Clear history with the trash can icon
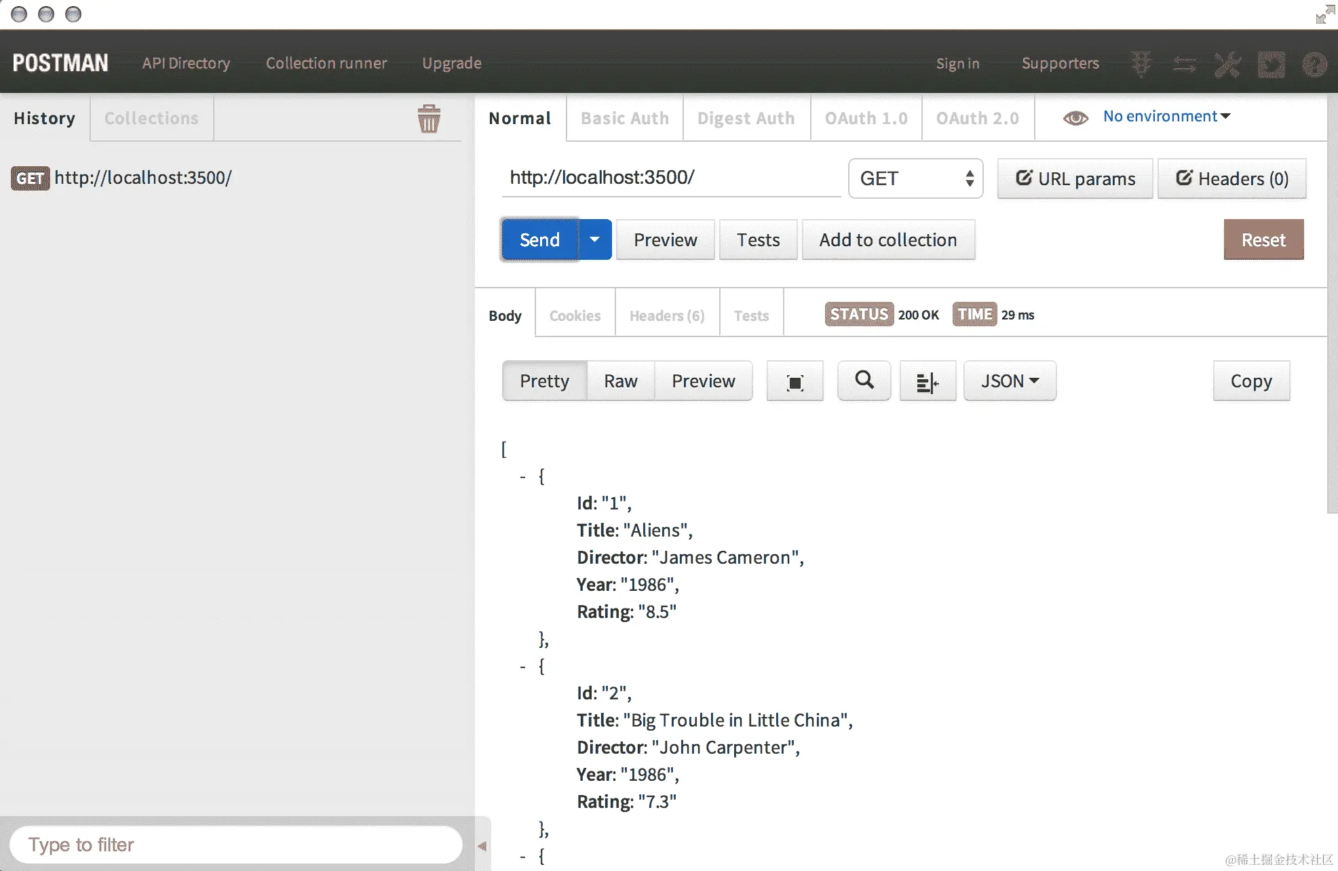Screen dimensions: 1338x871 tap(429, 119)
